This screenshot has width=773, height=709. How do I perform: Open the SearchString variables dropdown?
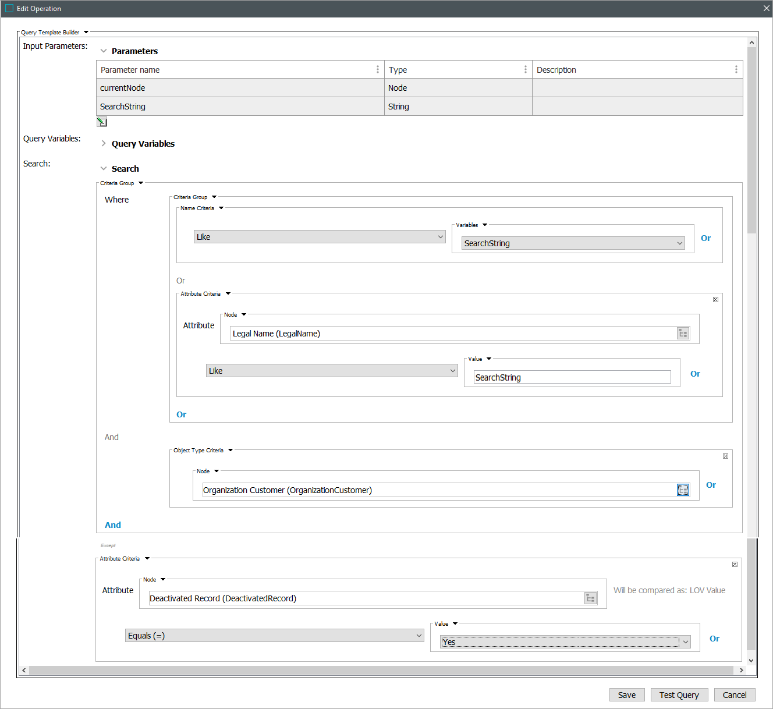573,243
